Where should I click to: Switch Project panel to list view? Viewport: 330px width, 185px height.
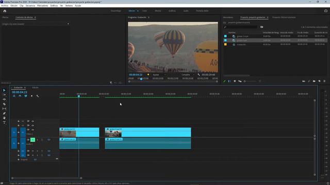click(x=229, y=81)
